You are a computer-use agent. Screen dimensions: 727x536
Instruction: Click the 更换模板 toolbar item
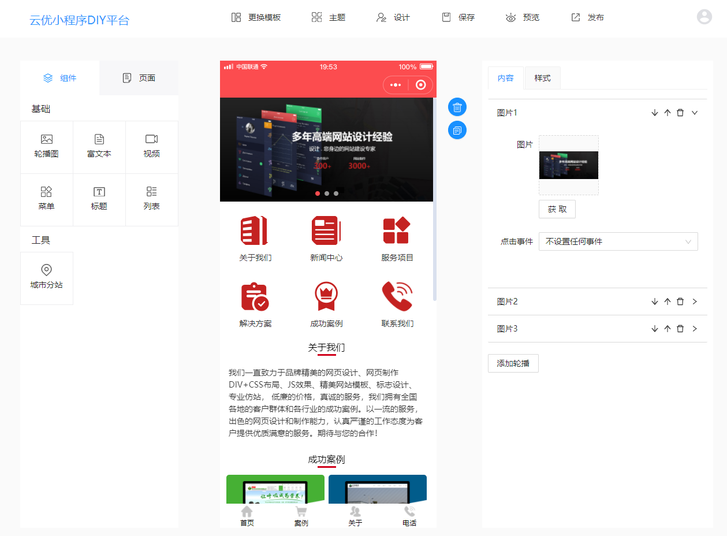256,17
